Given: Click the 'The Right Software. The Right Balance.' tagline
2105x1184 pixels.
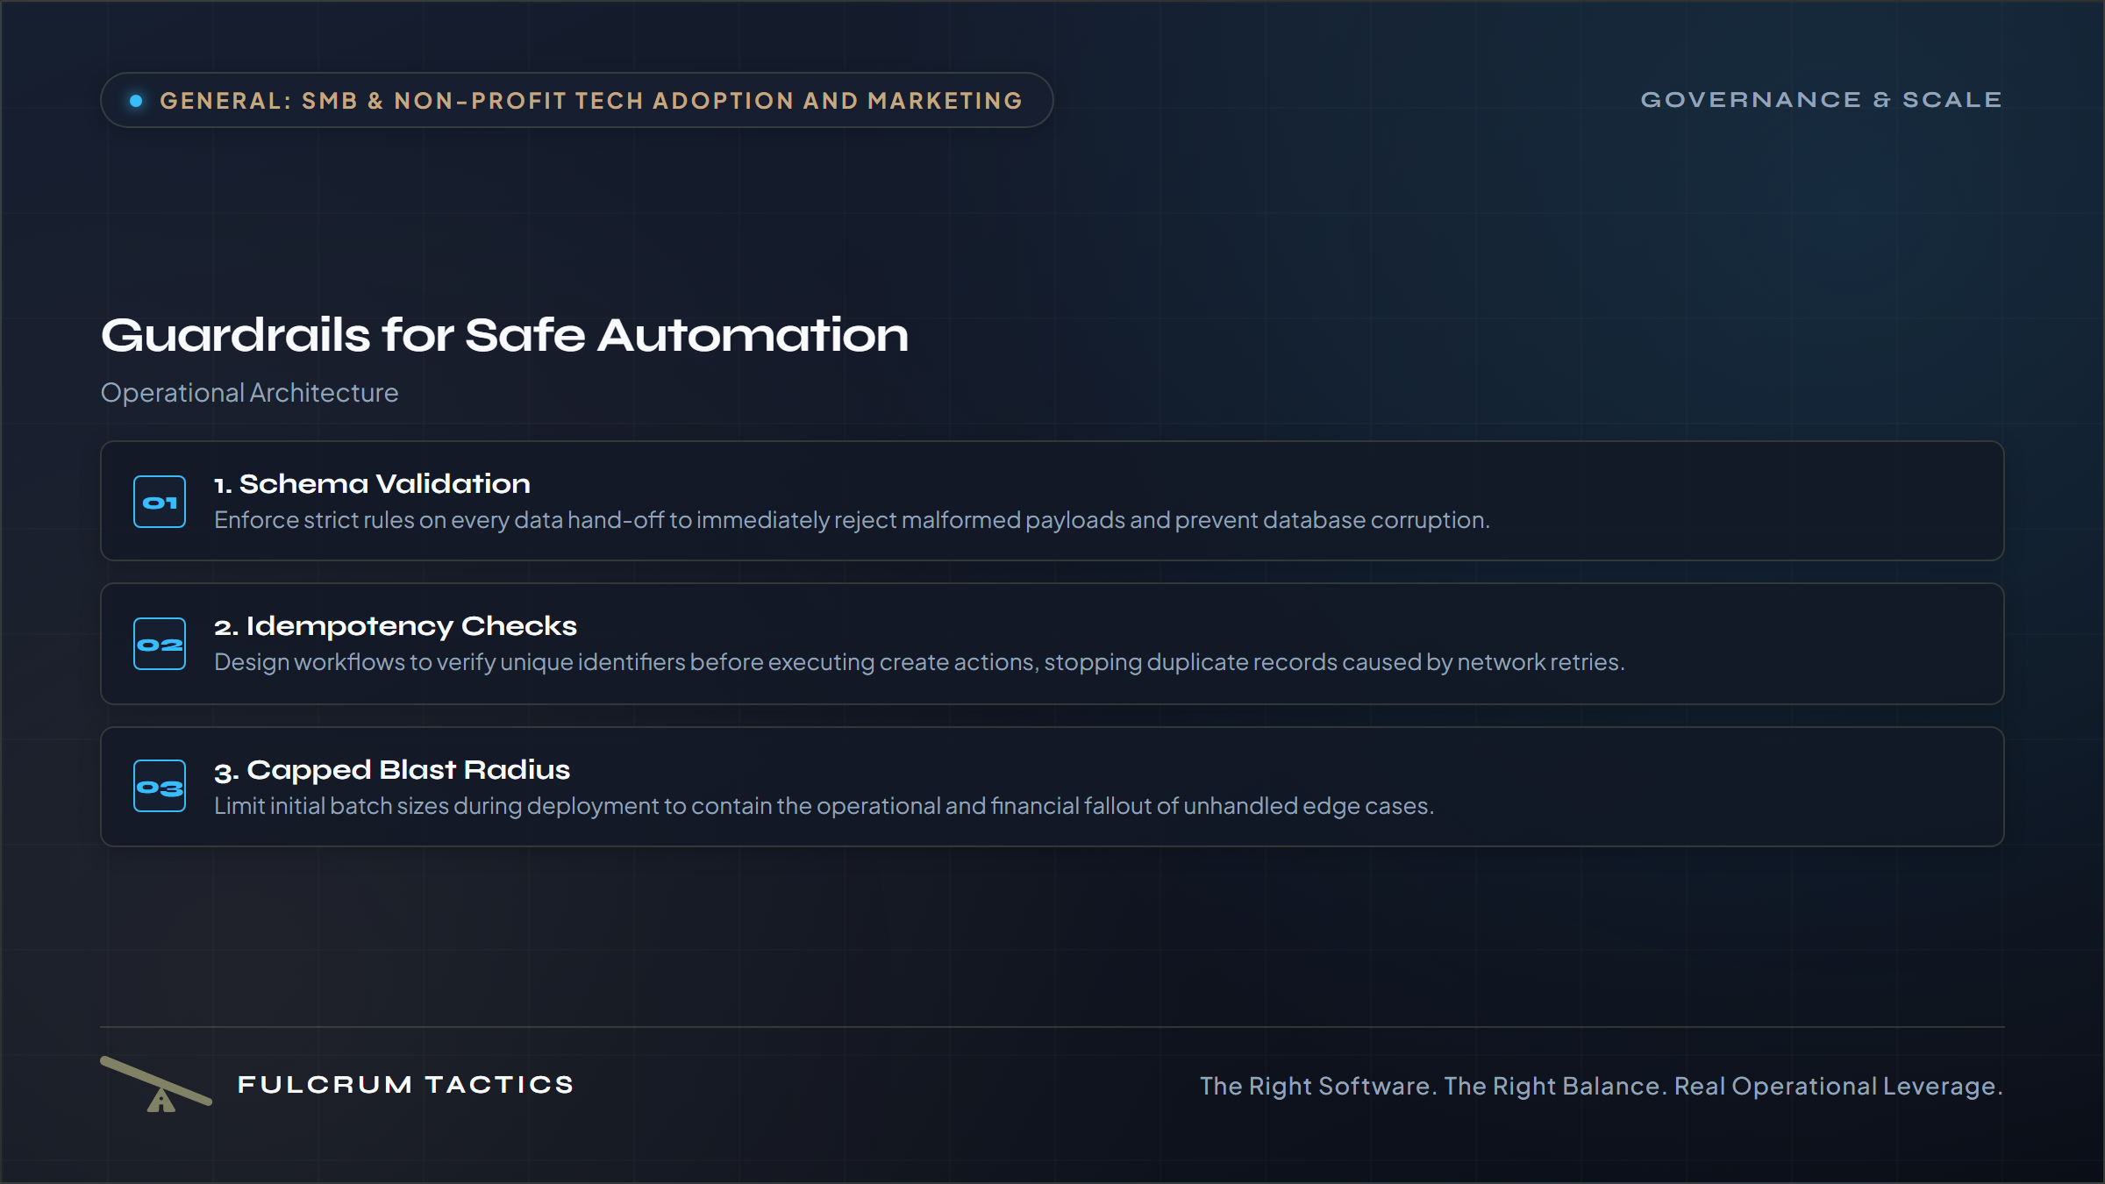Looking at the screenshot, I should pyautogui.click(x=1602, y=1086).
